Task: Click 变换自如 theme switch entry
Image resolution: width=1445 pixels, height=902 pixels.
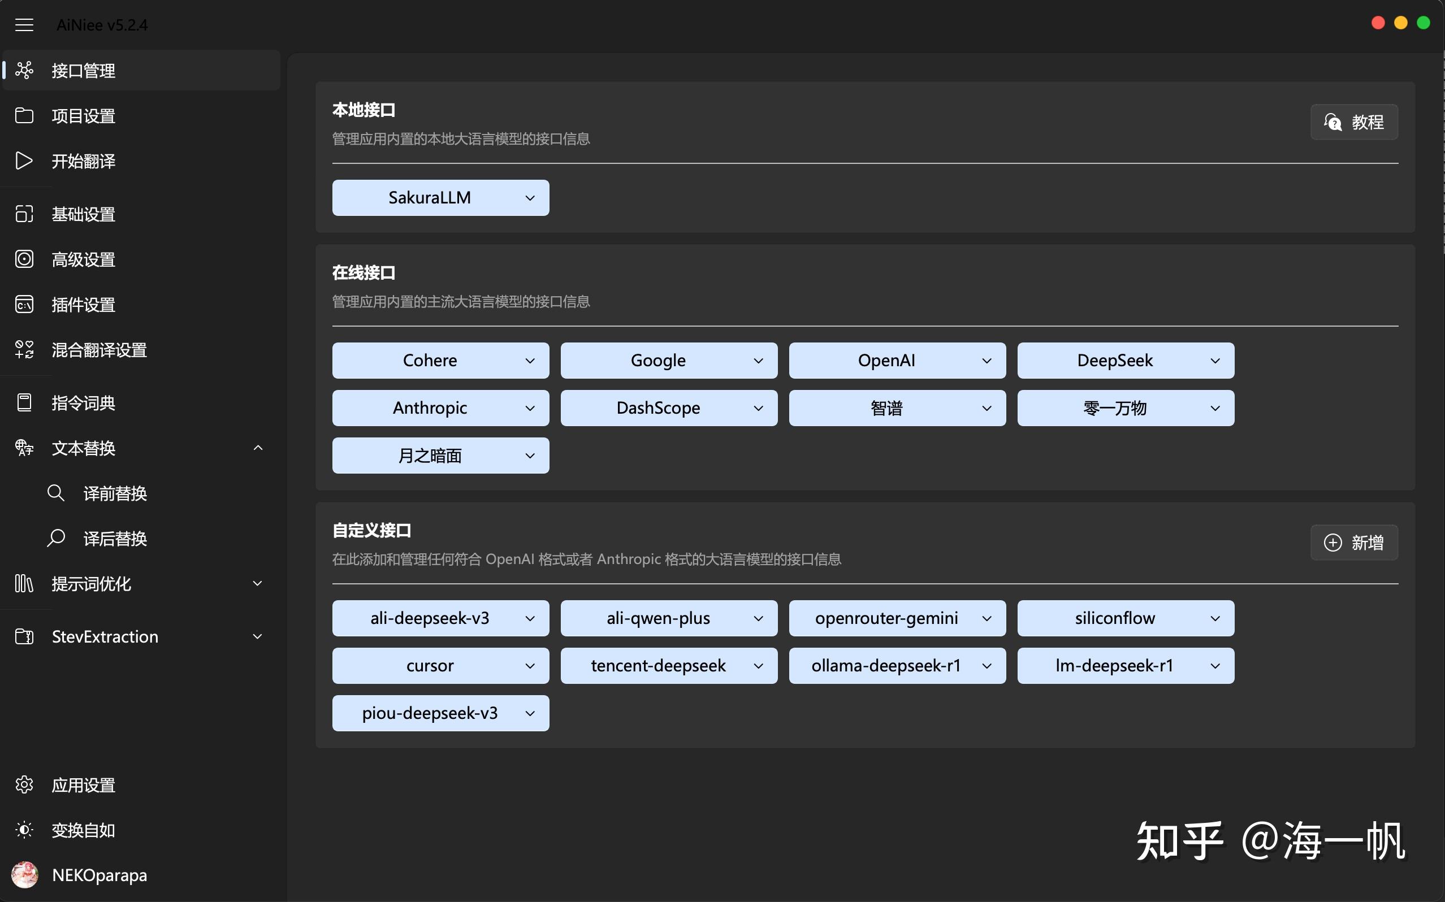Action: pos(141,830)
